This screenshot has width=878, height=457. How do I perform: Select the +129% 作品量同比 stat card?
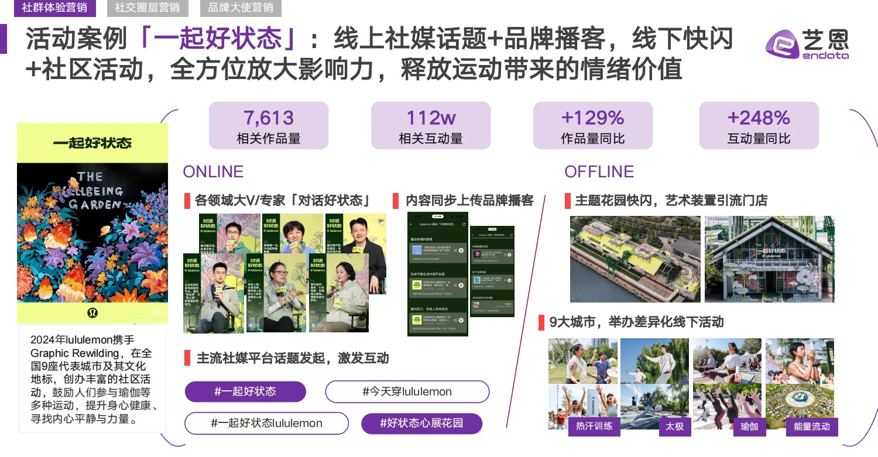[593, 126]
